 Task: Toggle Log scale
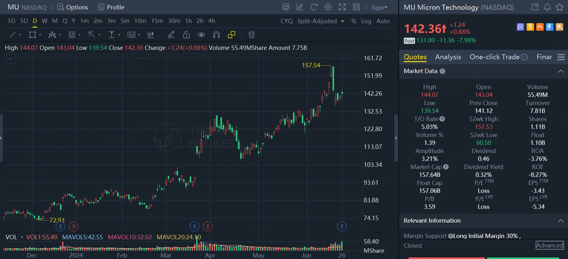pos(366,21)
